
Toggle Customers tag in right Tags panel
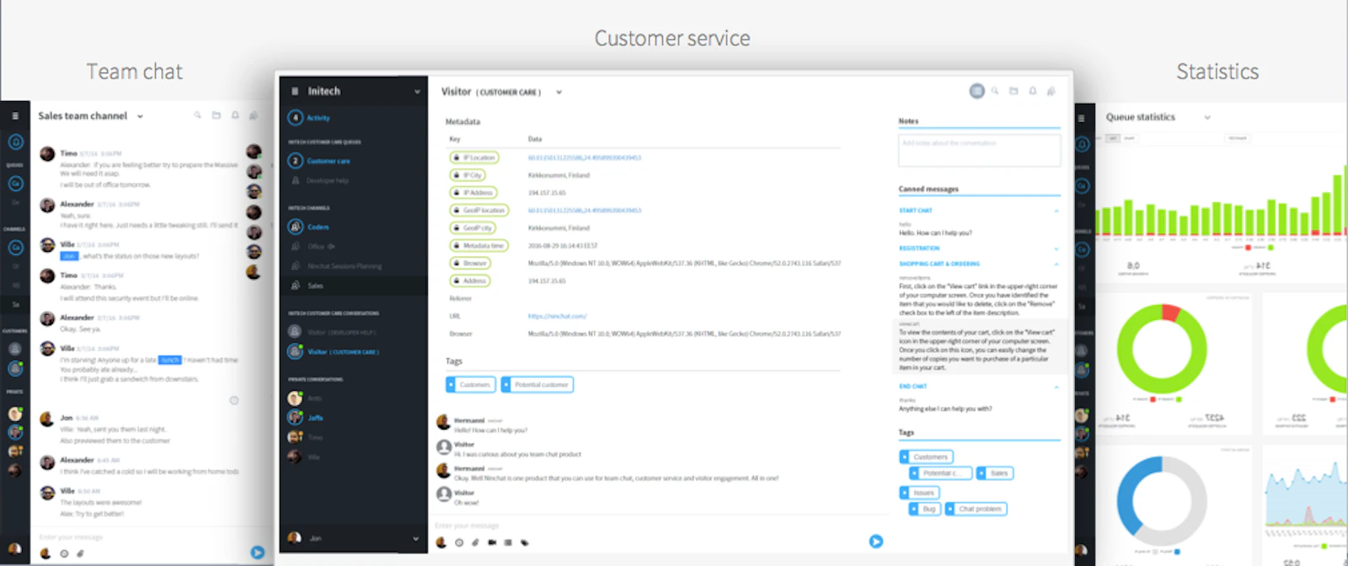[x=927, y=457]
